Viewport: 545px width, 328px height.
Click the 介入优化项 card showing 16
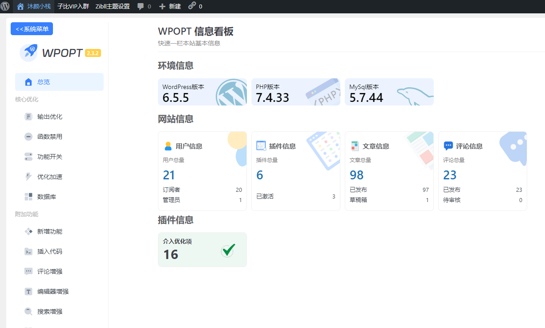pos(202,249)
